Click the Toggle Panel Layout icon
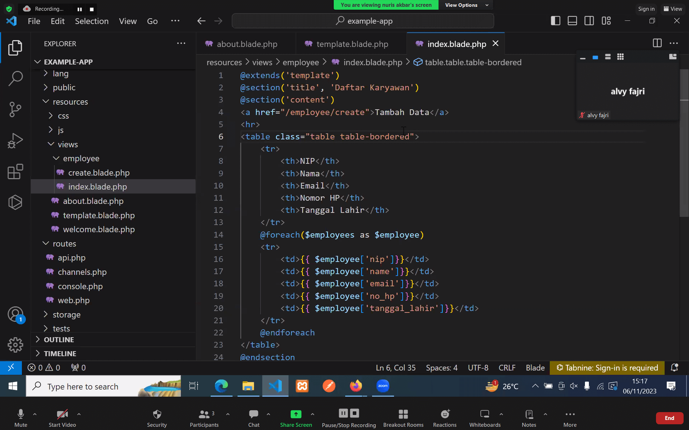The width and height of the screenshot is (689, 430). point(572,21)
